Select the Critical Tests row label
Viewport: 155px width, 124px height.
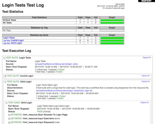(x=9, y=20)
